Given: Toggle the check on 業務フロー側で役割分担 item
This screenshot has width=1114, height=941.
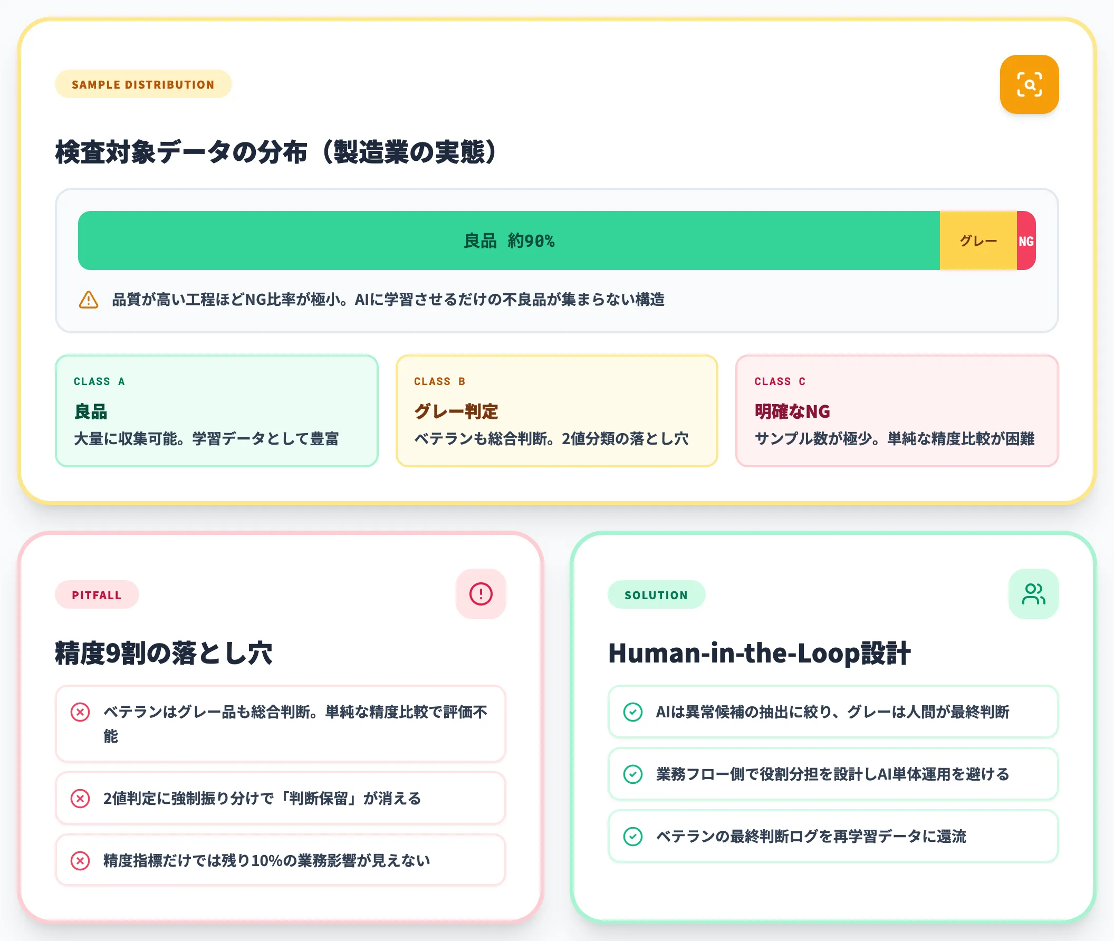Looking at the screenshot, I should [x=633, y=774].
